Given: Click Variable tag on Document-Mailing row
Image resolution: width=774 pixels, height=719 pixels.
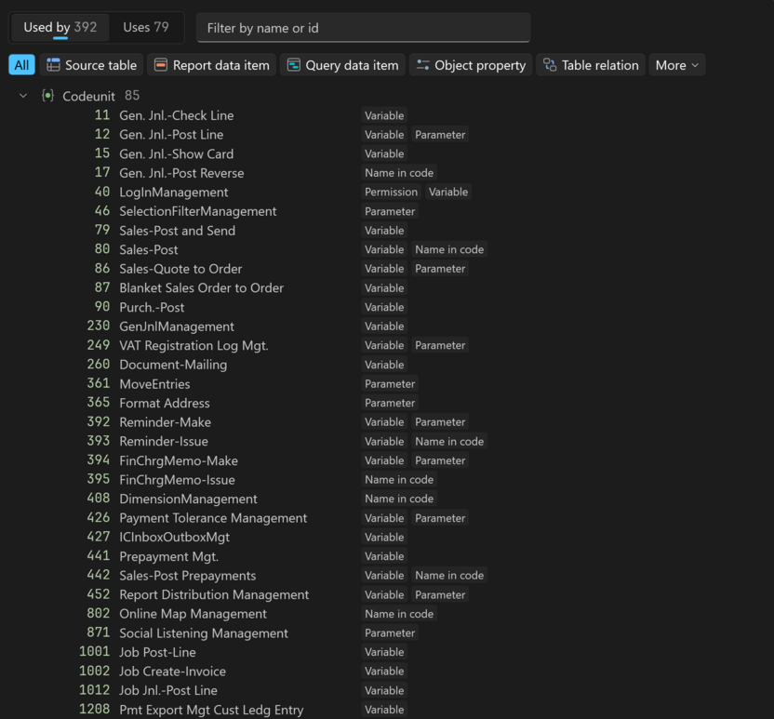Looking at the screenshot, I should (384, 365).
